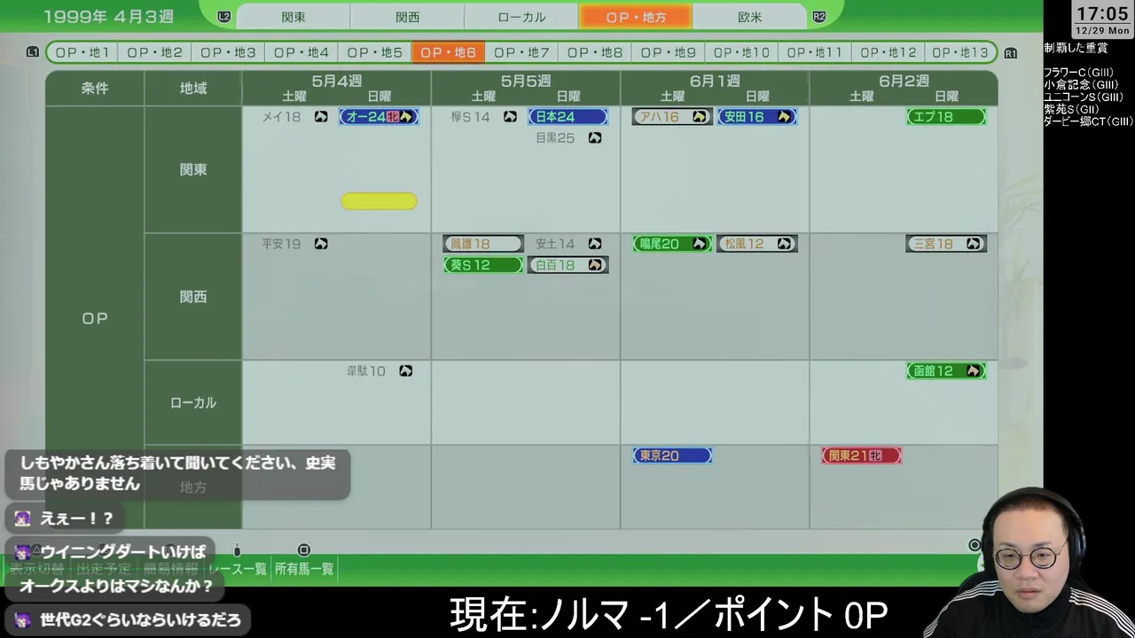Open the OP・地2 sub-tab
Screen dimensions: 1135x638
[154, 52]
